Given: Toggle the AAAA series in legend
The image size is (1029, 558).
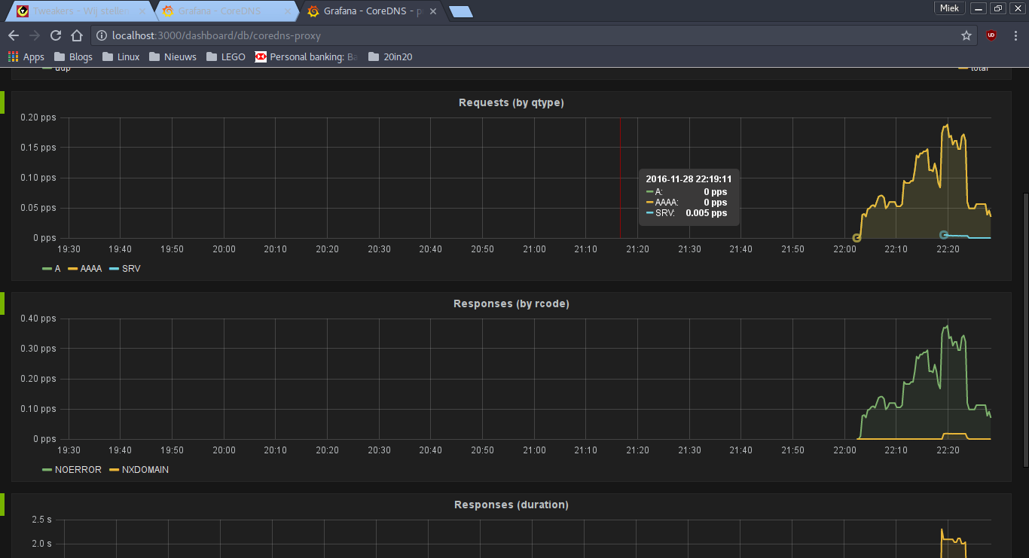Looking at the screenshot, I should pyautogui.click(x=90, y=268).
